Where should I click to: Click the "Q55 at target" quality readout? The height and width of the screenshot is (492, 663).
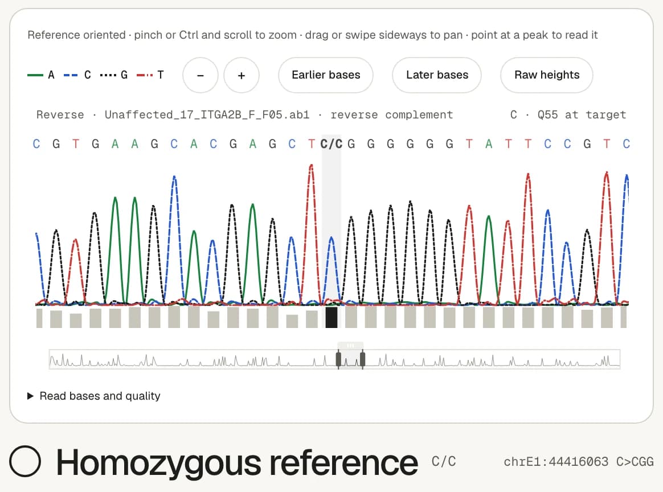point(582,115)
